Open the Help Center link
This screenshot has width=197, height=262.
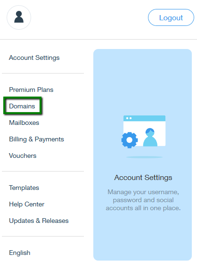click(27, 204)
